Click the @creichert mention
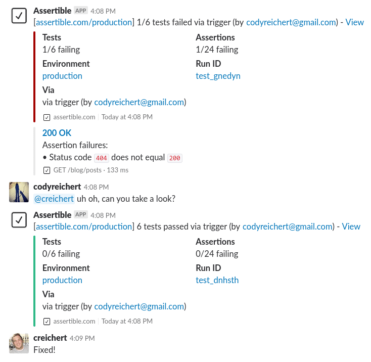 click(54, 199)
